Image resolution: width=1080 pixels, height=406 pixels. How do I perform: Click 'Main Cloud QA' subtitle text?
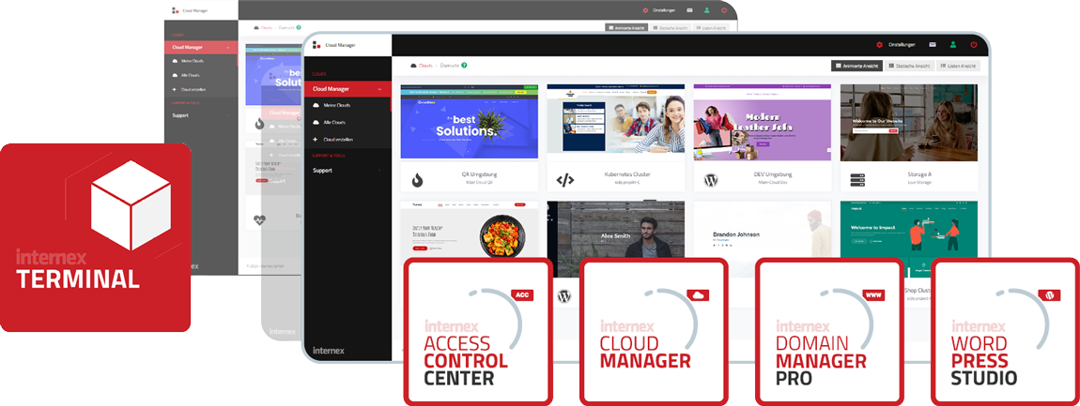[x=479, y=183]
